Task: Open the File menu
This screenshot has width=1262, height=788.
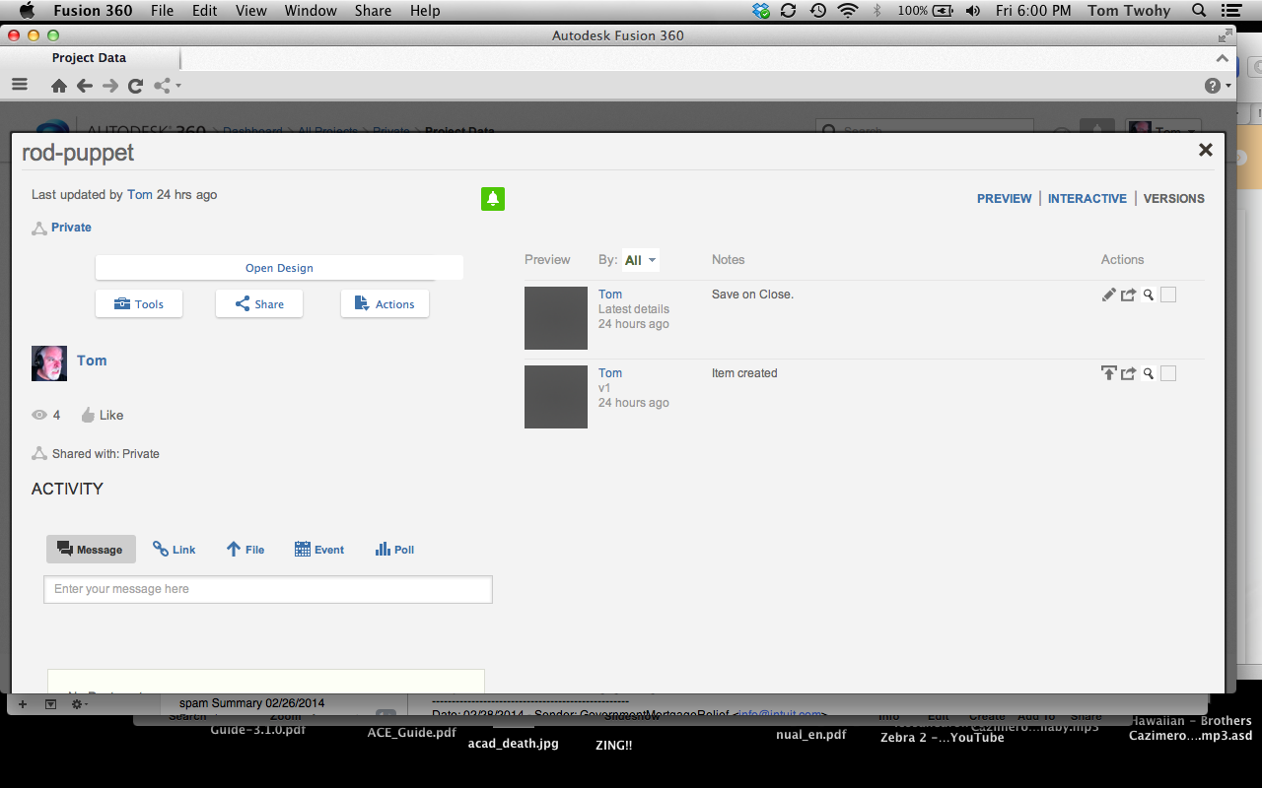Action: coord(163,11)
